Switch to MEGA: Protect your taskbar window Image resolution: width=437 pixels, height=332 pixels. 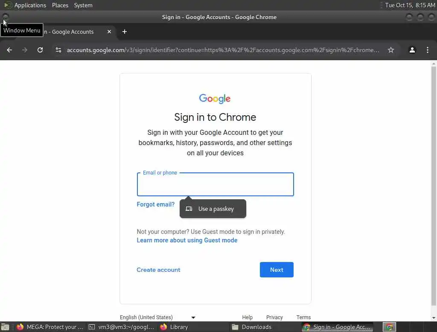pos(50,327)
